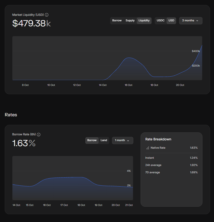The height and width of the screenshot is (222, 214).
Task: Switch liquidity chart to Supply view
Action: pos(130,21)
